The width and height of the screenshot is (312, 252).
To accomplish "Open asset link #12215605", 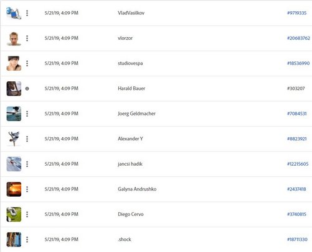I will point(298,164).
